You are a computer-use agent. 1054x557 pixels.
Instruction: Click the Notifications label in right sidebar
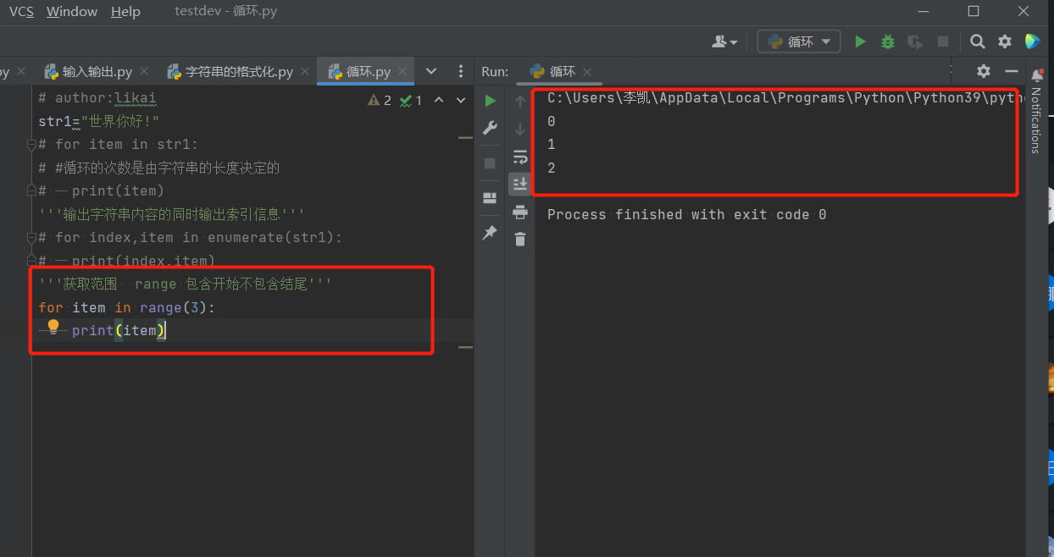click(x=1035, y=120)
